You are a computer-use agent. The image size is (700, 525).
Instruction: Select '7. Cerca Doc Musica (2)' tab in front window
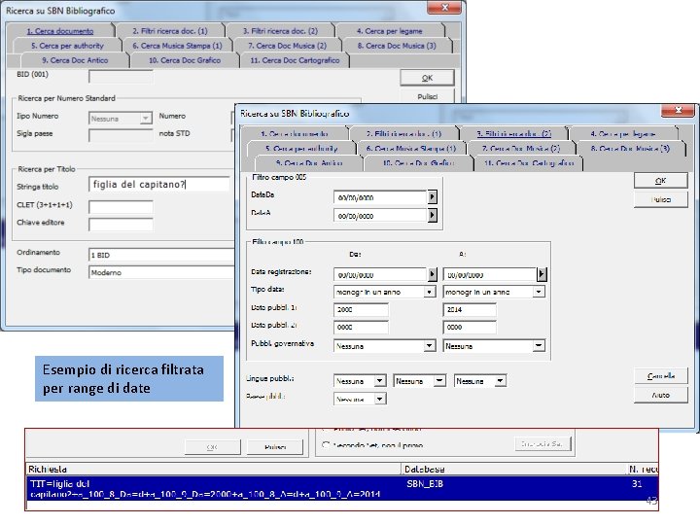point(520,148)
